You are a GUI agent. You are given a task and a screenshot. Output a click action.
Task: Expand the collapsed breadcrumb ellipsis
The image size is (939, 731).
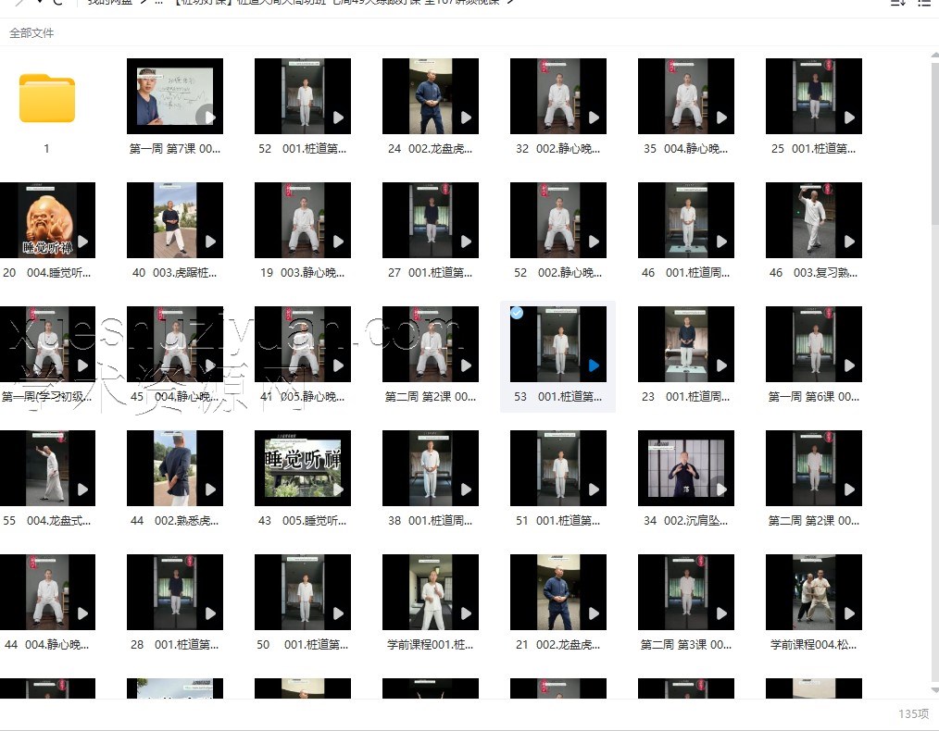coord(158,3)
